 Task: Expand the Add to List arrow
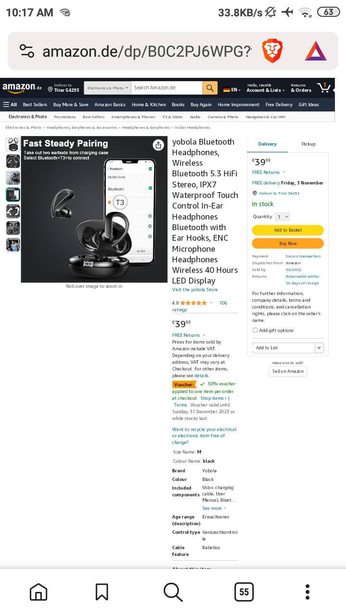[319, 347]
